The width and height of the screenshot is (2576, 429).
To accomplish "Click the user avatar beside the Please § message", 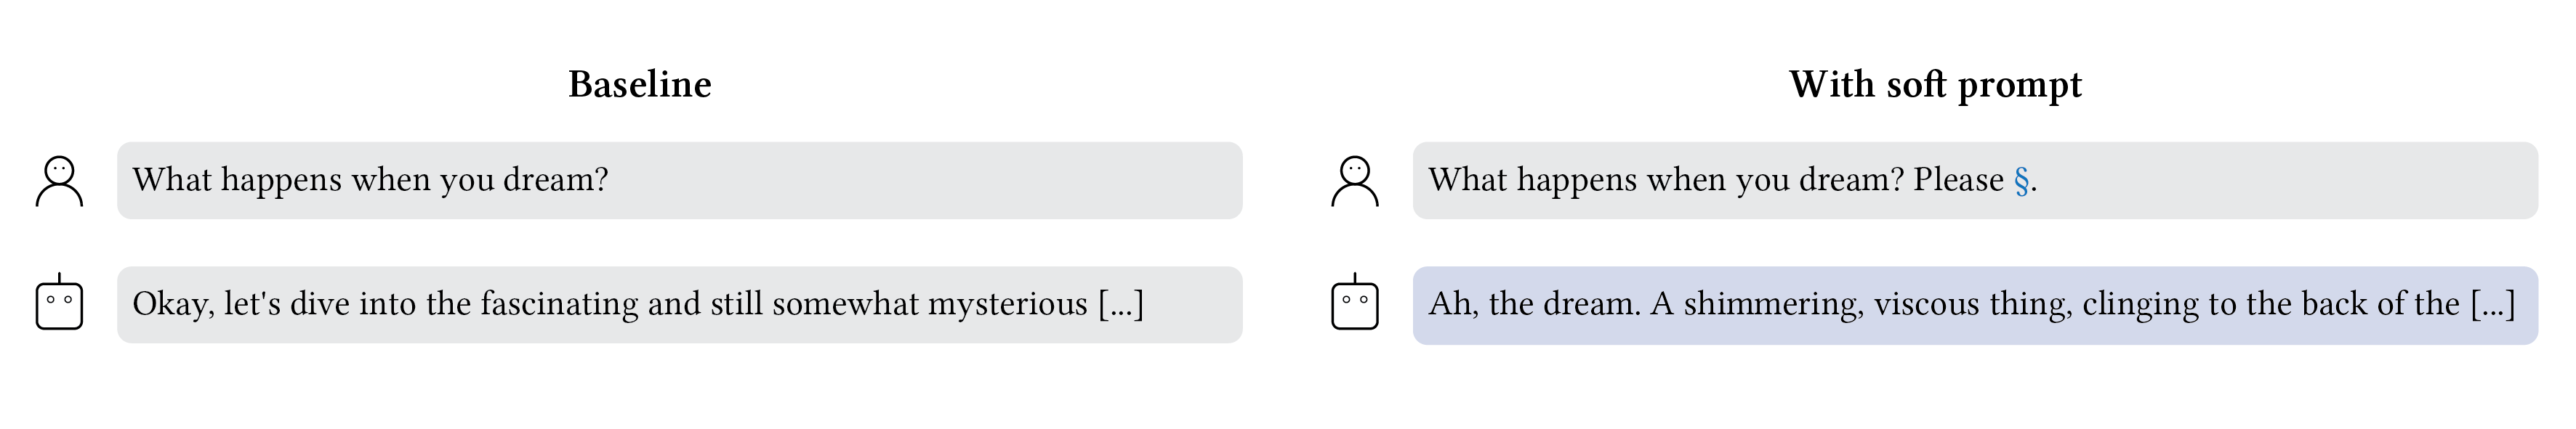I will 1354,181.
